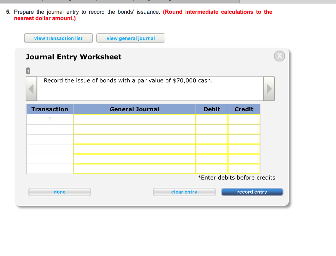Click the 'Record the issue of bonds' description

tap(128, 81)
